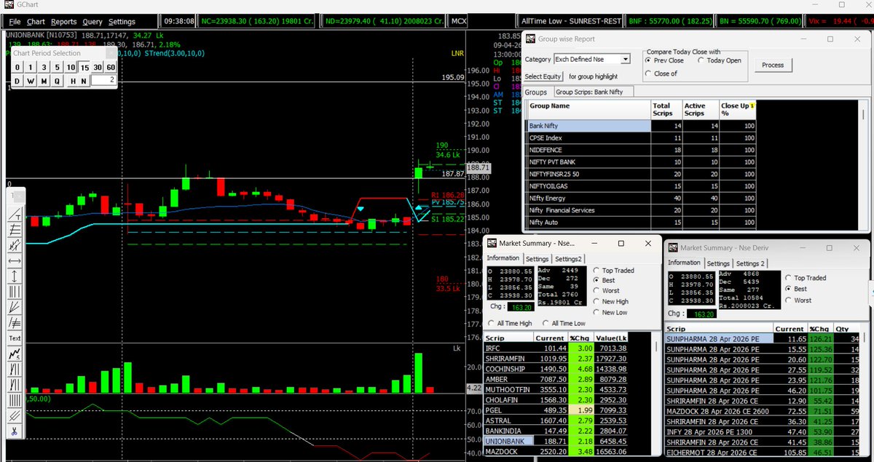The height and width of the screenshot is (462, 874).
Task: Set chart period to 60 minutes
Action: [x=111, y=68]
